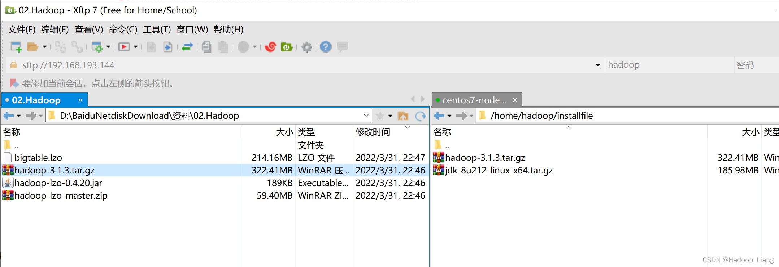Click the red play terminal icon
Image resolution: width=779 pixels, height=267 pixels.
coord(124,47)
